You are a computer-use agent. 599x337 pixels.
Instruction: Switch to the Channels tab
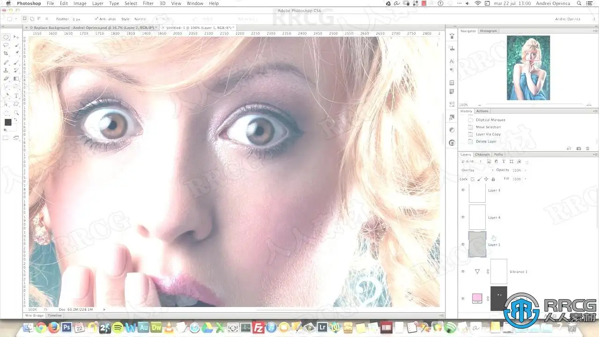[482, 154]
